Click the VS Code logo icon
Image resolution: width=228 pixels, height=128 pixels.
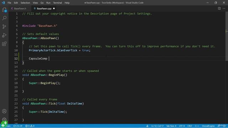[3, 2]
